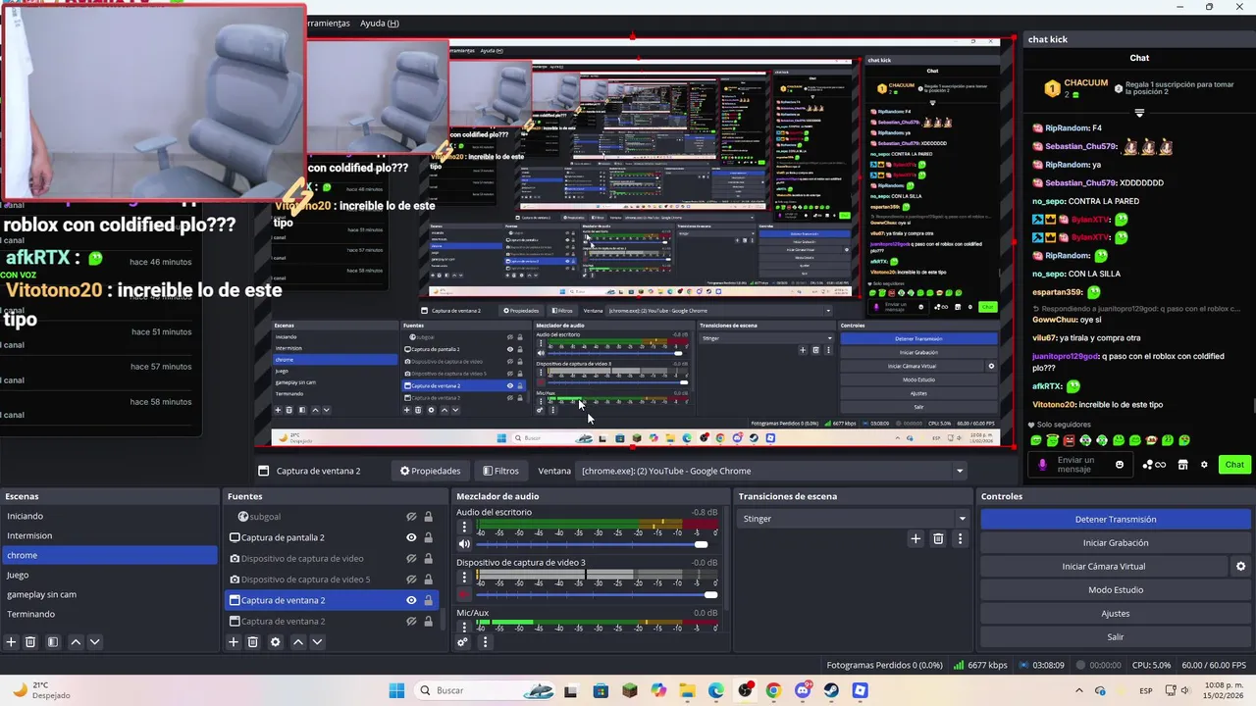The width and height of the screenshot is (1256, 706).
Task: Switch to the Intermision scene
Action: tap(109, 535)
